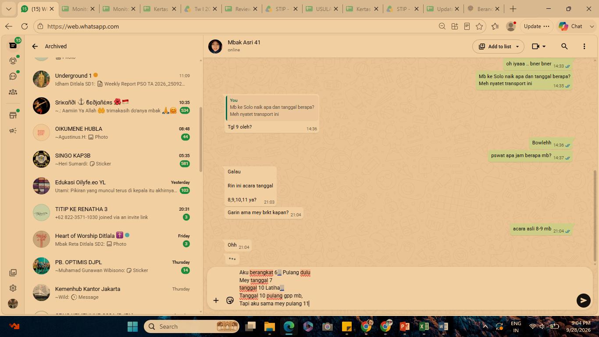This screenshot has width=599, height=337.
Task: Open WhatsApp settings gear icon
Action: (x=13, y=288)
